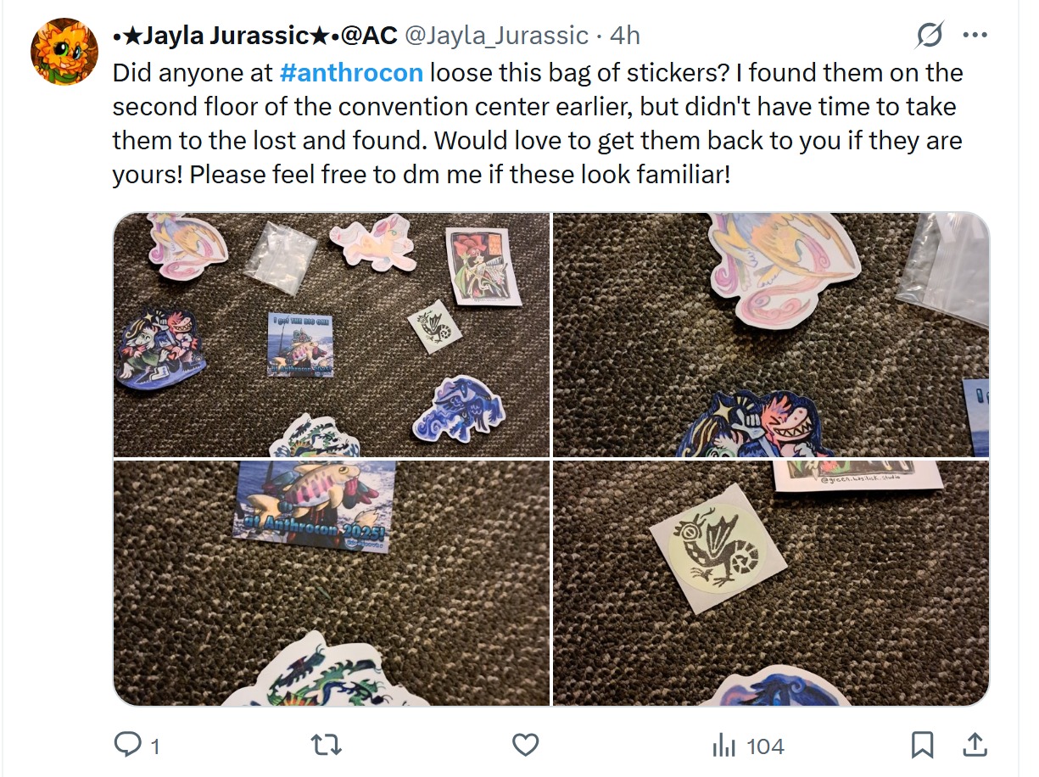
Task: Open the three-dot more options menu
Action: pyautogui.click(x=975, y=36)
